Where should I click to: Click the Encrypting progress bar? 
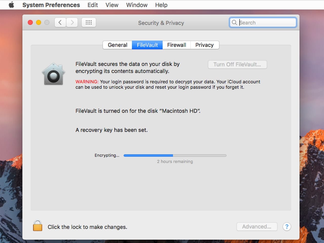(x=175, y=155)
